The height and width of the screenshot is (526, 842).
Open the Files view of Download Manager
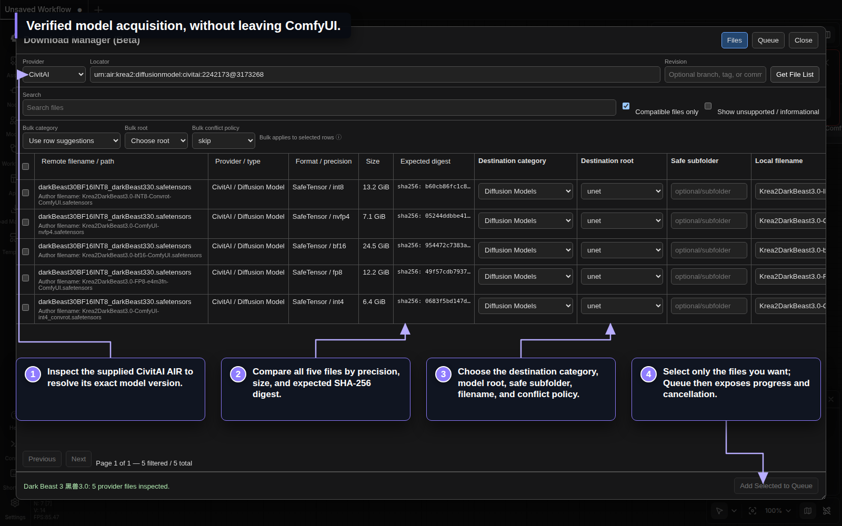click(x=734, y=41)
